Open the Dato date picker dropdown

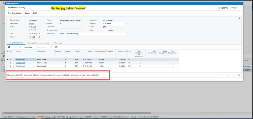pyautogui.click(x=40, y=34)
